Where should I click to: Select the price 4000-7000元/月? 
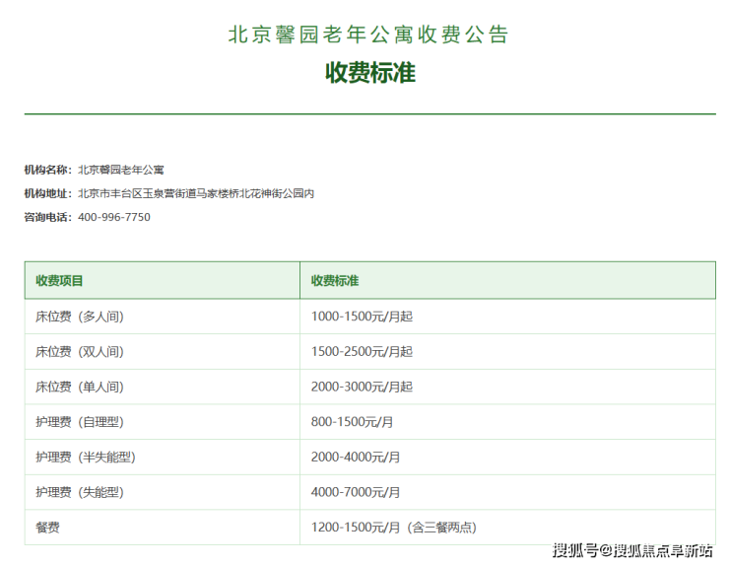point(356,492)
